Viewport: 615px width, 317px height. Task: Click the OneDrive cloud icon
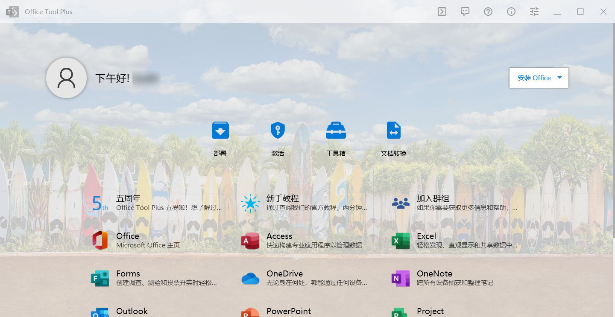click(250, 279)
